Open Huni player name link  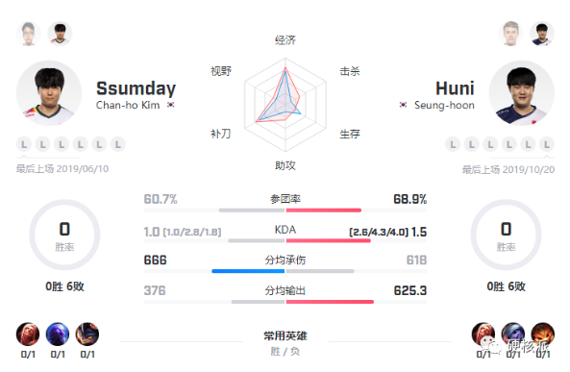click(455, 88)
